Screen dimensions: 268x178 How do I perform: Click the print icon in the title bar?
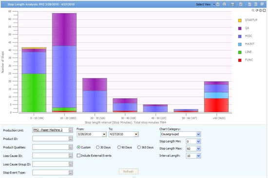232,4
